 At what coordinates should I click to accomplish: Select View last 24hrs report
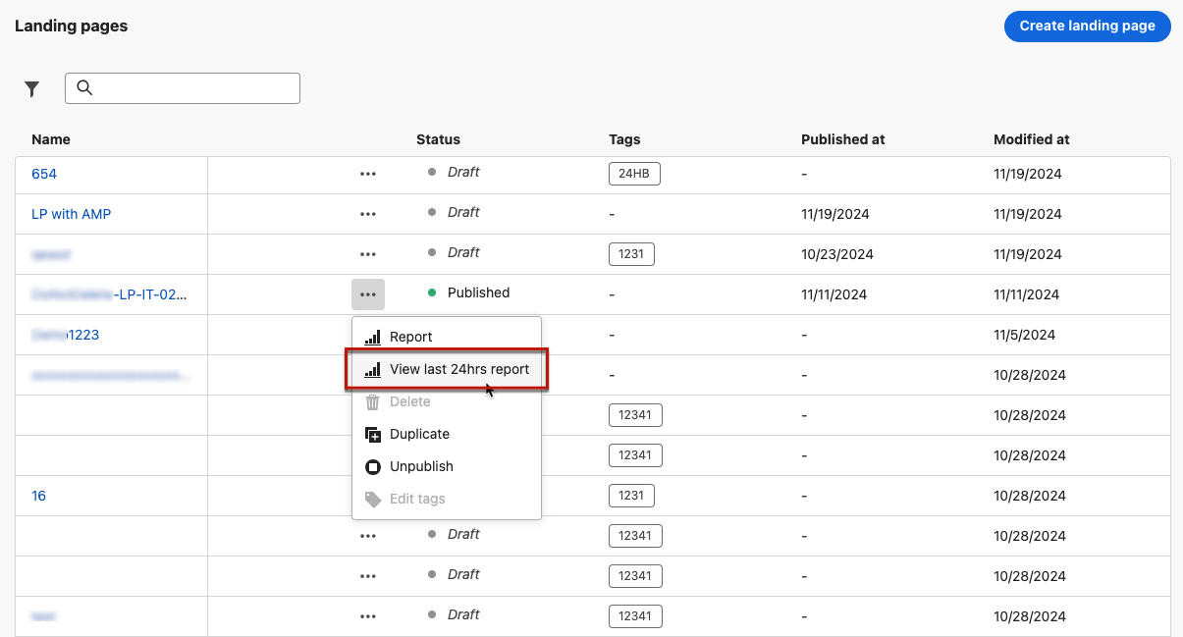point(458,370)
